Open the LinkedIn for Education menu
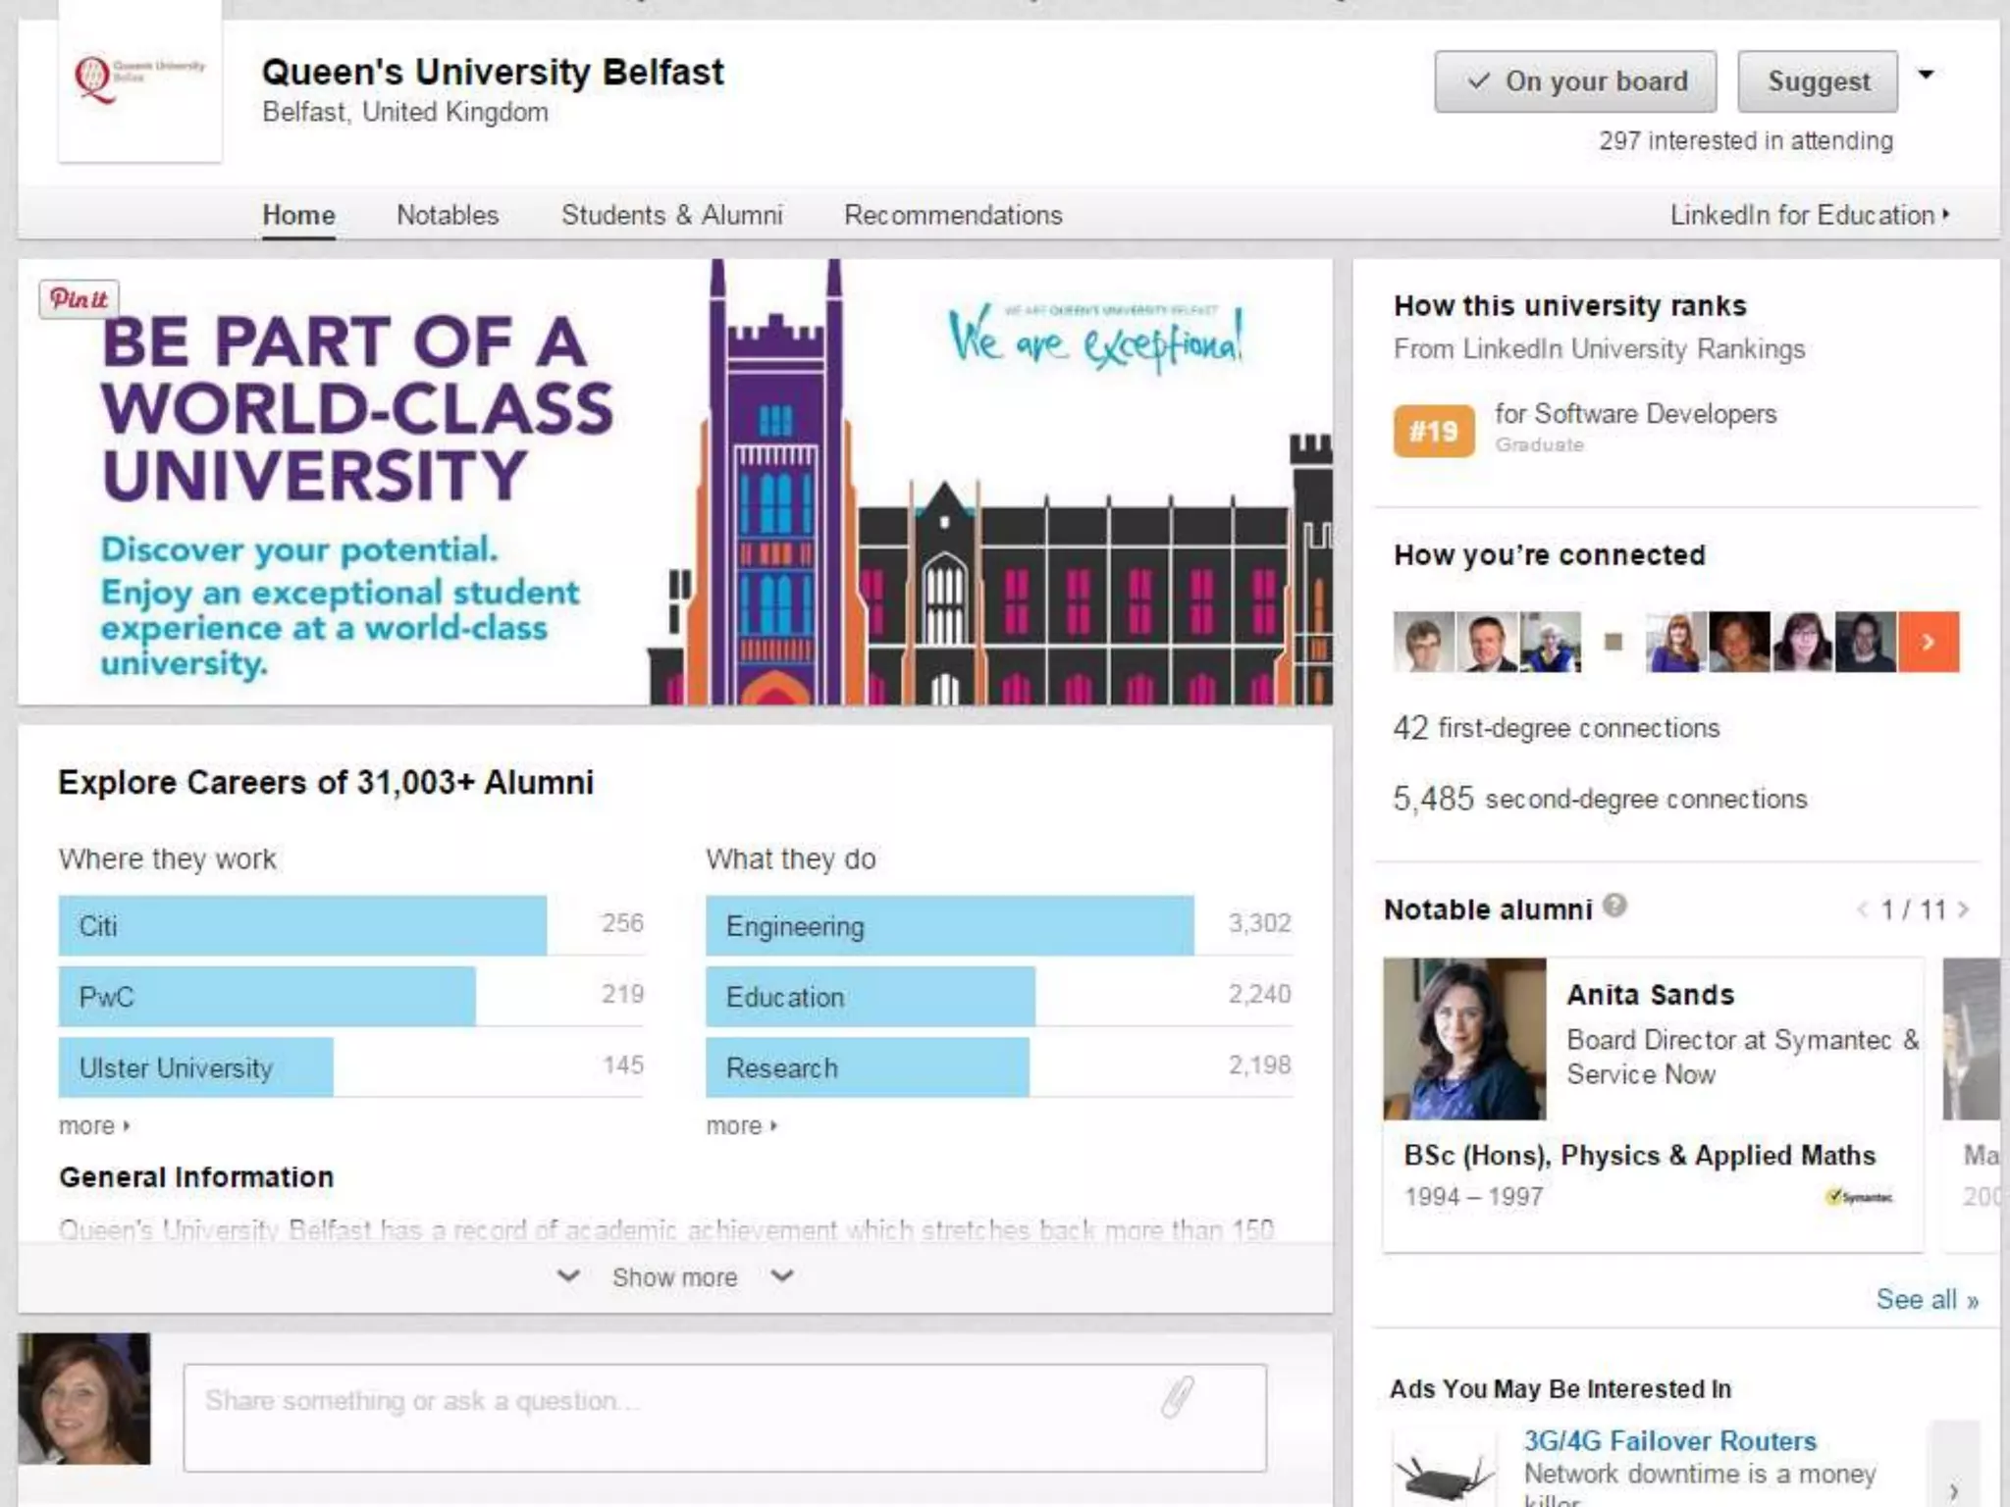Image resolution: width=2010 pixels, height=1507 pixels. pos(1810,215)
